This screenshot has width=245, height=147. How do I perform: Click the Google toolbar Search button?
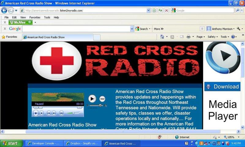click(141, 29)
